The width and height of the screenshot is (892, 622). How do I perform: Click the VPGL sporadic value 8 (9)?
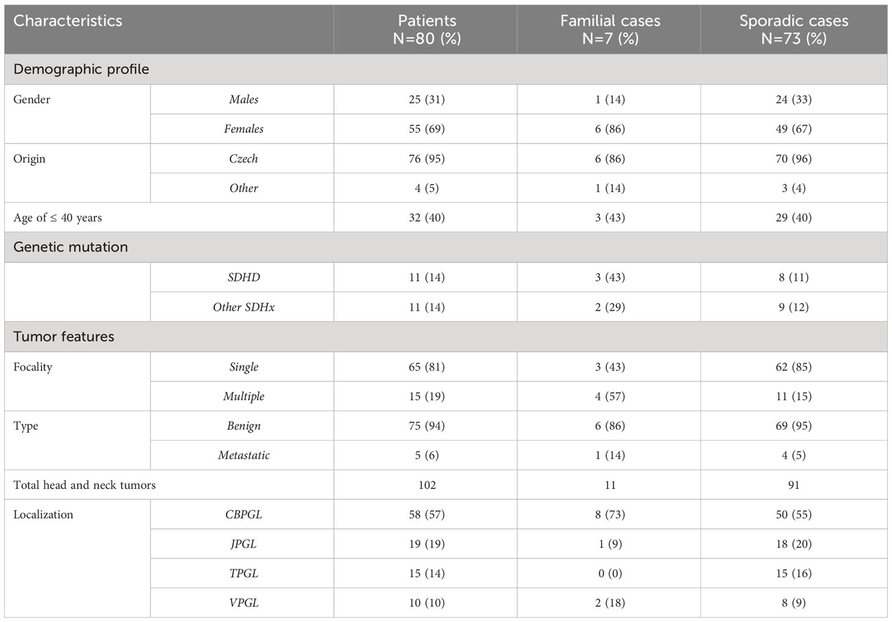(794, 602)
